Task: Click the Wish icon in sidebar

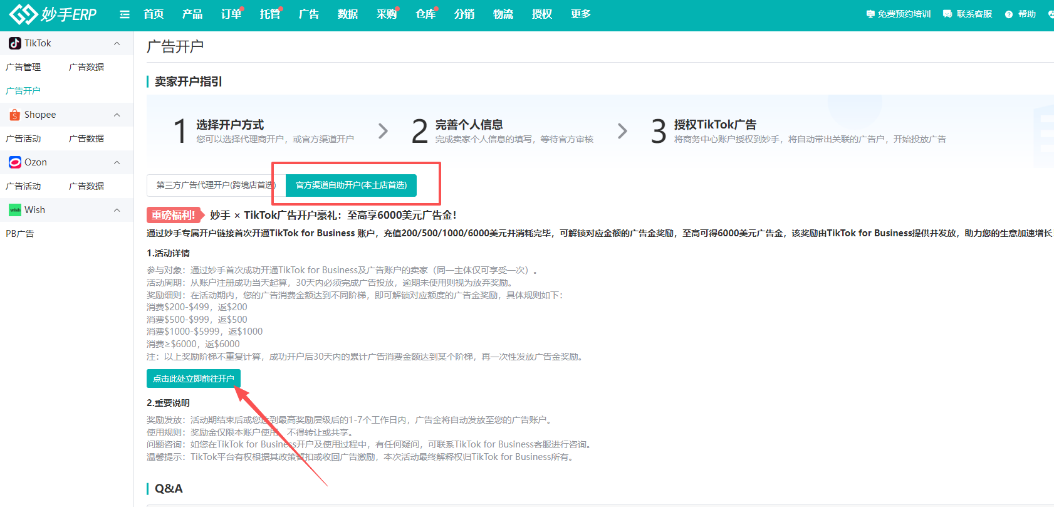Action: 15,210
